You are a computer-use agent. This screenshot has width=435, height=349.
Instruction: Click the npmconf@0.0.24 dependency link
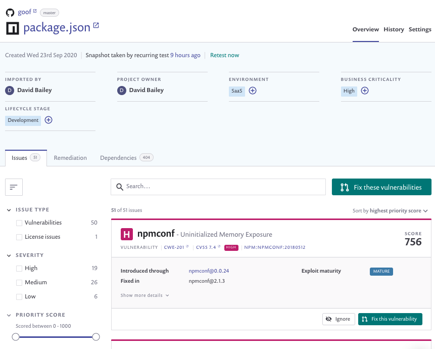coord(209,271)
